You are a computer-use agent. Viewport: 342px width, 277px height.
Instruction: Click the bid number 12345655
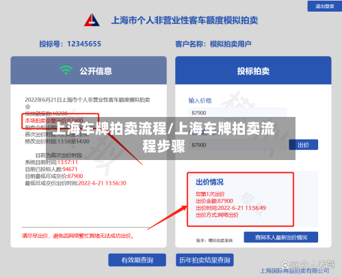tap(84, 44)
